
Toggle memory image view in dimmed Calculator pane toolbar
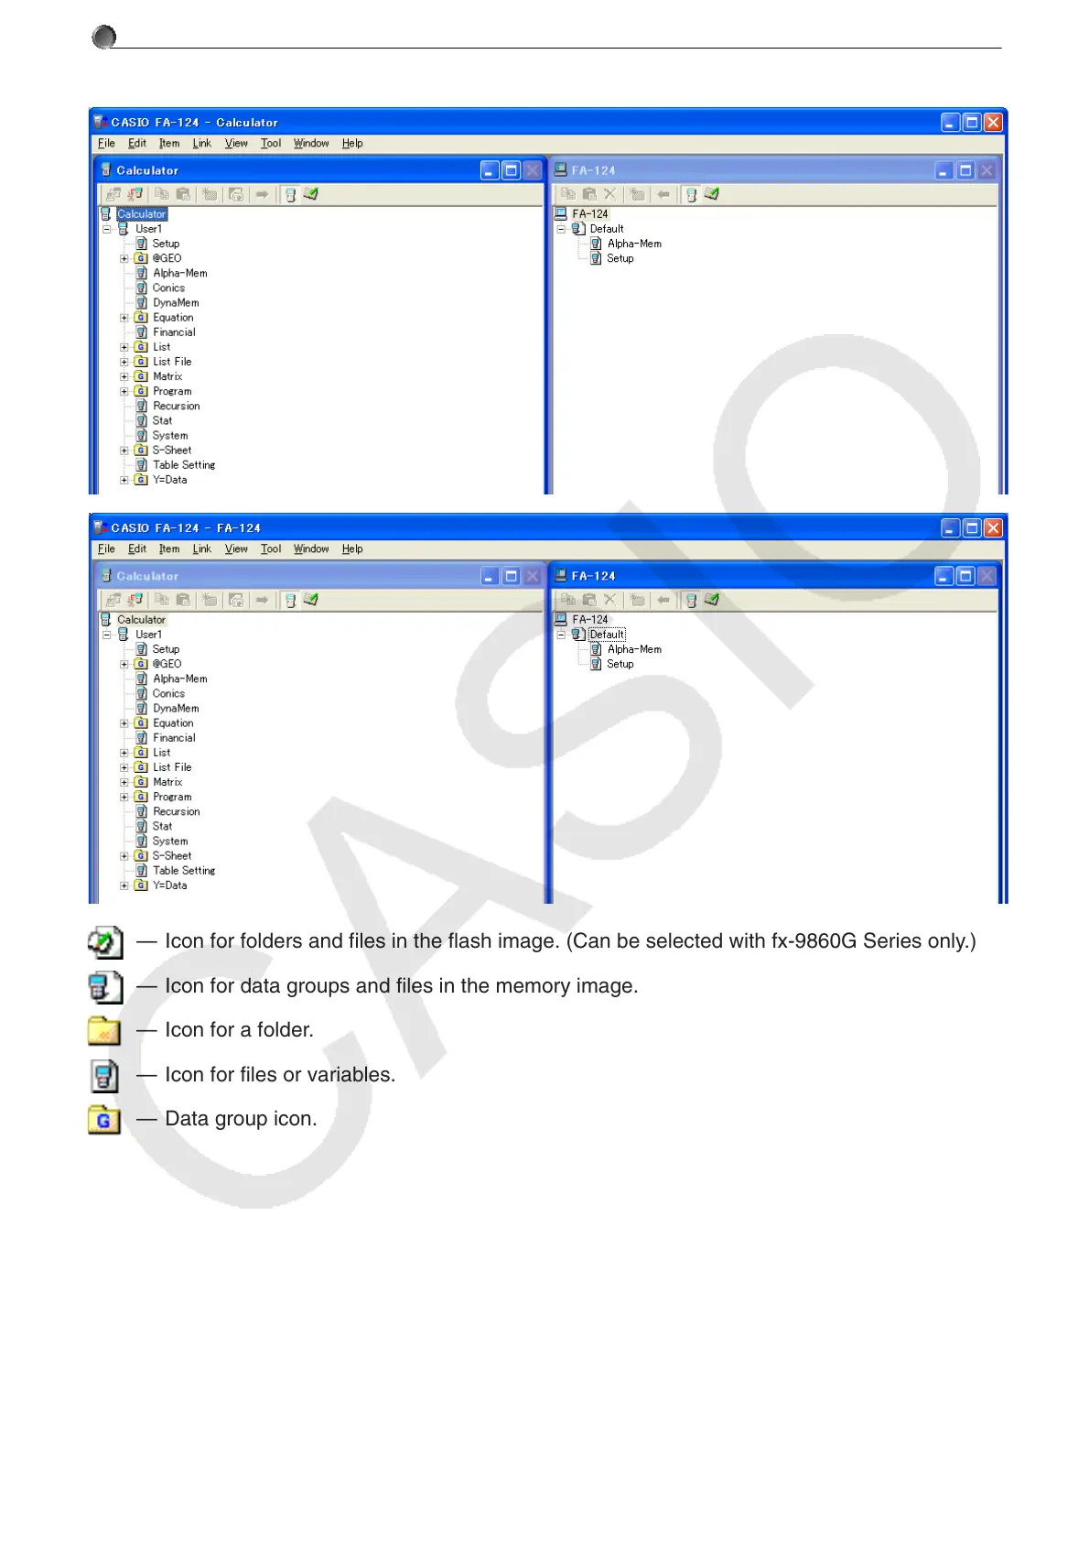click(290, 600)
